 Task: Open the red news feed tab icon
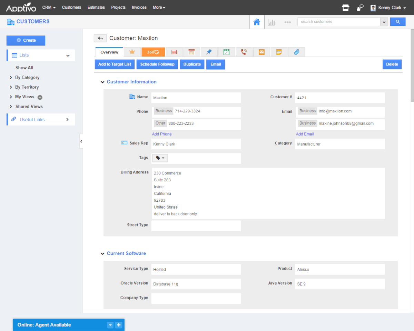click(174, 52)
